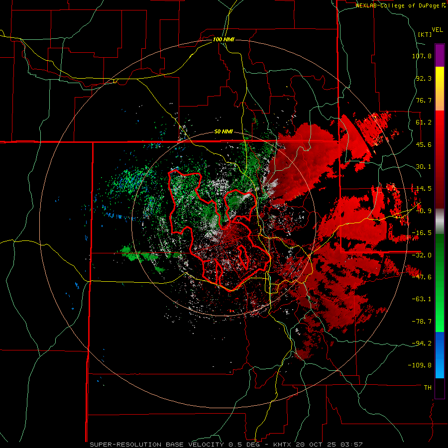
Task: Click the 92.3 scale value
Action: tap(424, 78)
